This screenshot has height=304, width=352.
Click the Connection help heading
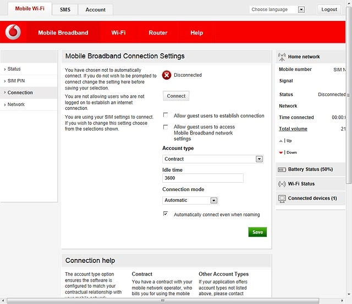(x=90, y=261)
